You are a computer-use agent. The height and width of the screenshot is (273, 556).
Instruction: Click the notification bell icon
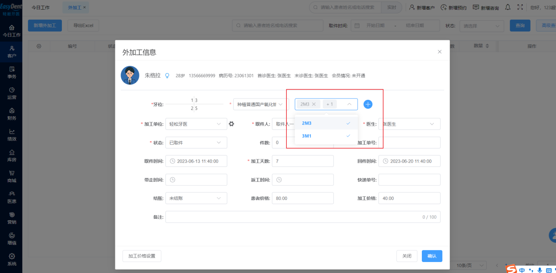[508, 7]
